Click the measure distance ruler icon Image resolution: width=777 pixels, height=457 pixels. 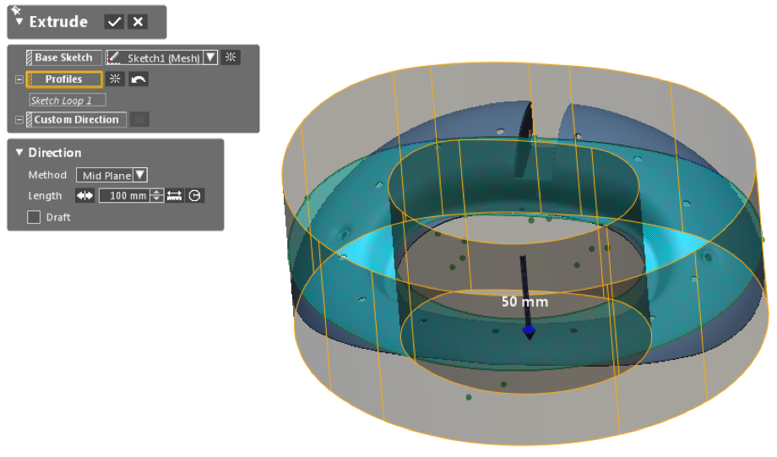pos(175,196)
